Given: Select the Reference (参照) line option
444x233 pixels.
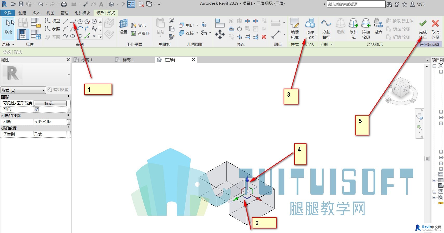Looking at the screenshot, I should (53, 29).
